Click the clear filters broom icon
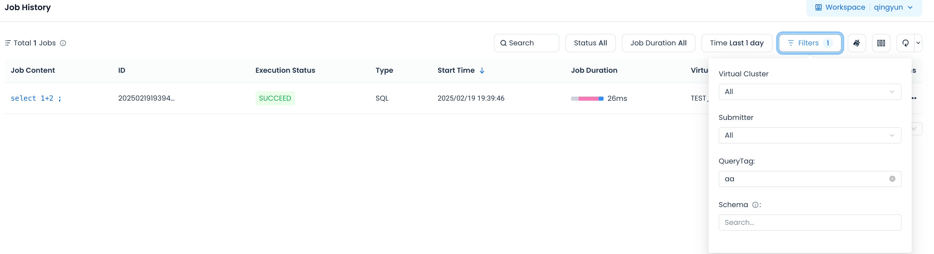Screen dimensions: 934x254 (x=856, y=43)
